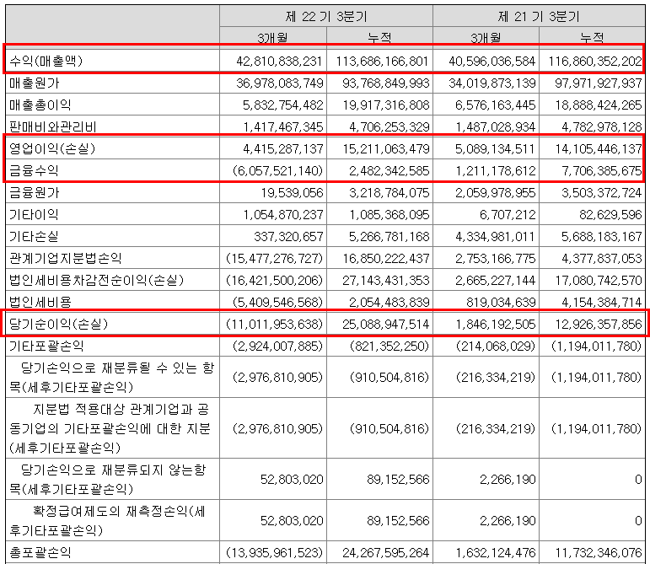The image size is (650, 564).
Task: Select operating income value 15,211,063,479
Action: 385,148
